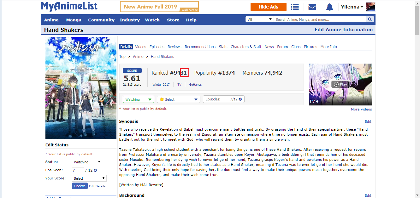Open the star Select score dropdown
Screen dimensions: 420x198
(179, 99)
